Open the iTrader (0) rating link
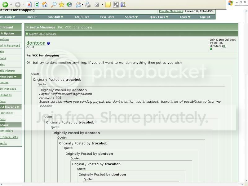This screenshot has width=248, height=186. (x=224, y=46)
